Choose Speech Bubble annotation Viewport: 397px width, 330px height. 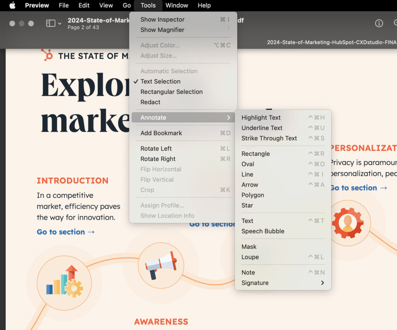point(263,231)
